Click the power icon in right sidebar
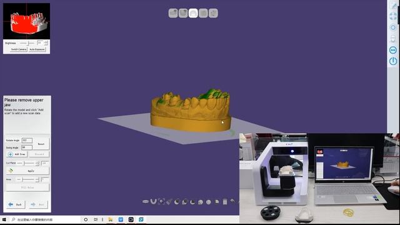 point(393,61)
